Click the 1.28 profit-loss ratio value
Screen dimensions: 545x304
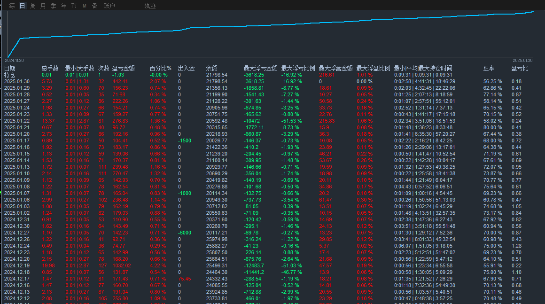click(516, 246)
